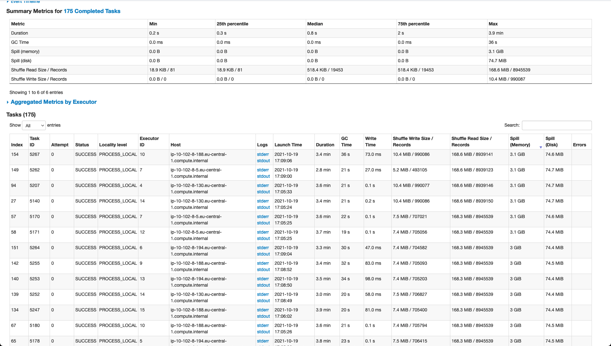
Task: Sort by Spill (Disk) column header
Action: (x=551, y=142)
